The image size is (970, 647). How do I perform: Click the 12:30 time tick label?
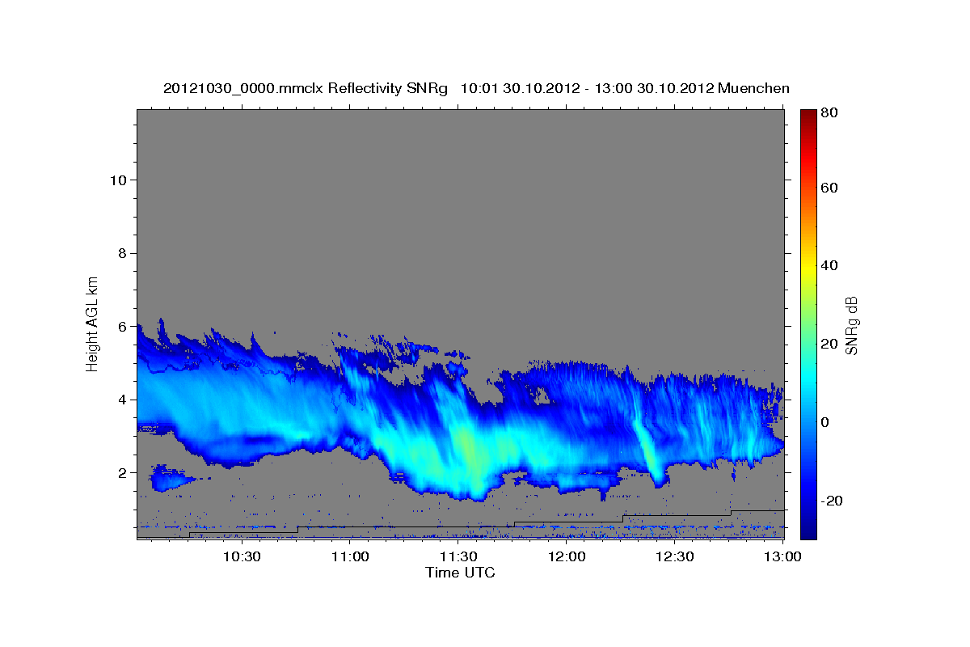(x=675, y=556)
